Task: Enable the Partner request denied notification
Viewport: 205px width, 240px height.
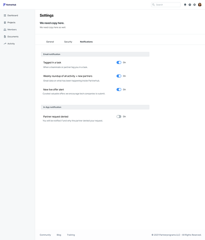Action: [x=119, y=116]
